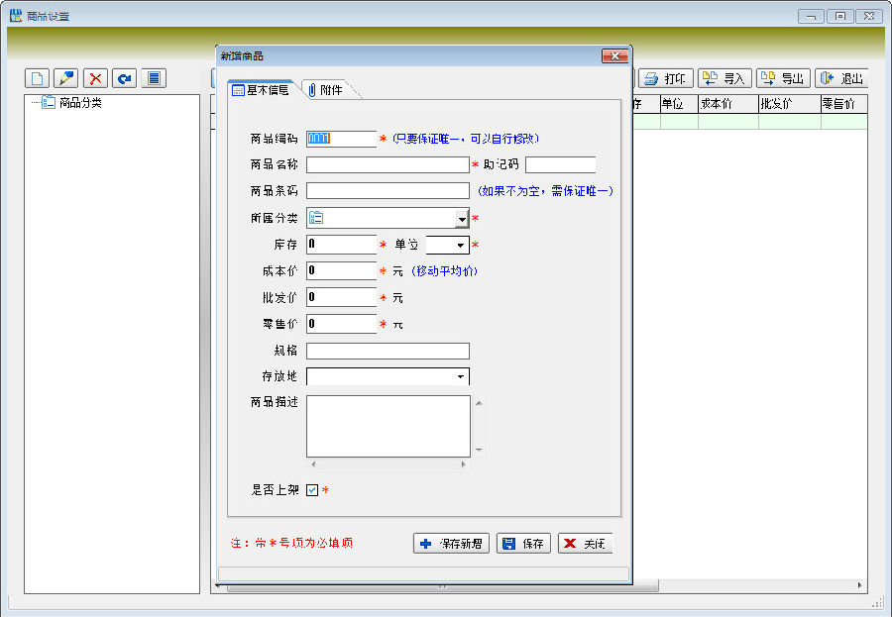892x617 pixels.
Task: Click the 导出 export button
Action: click(783, 78)
